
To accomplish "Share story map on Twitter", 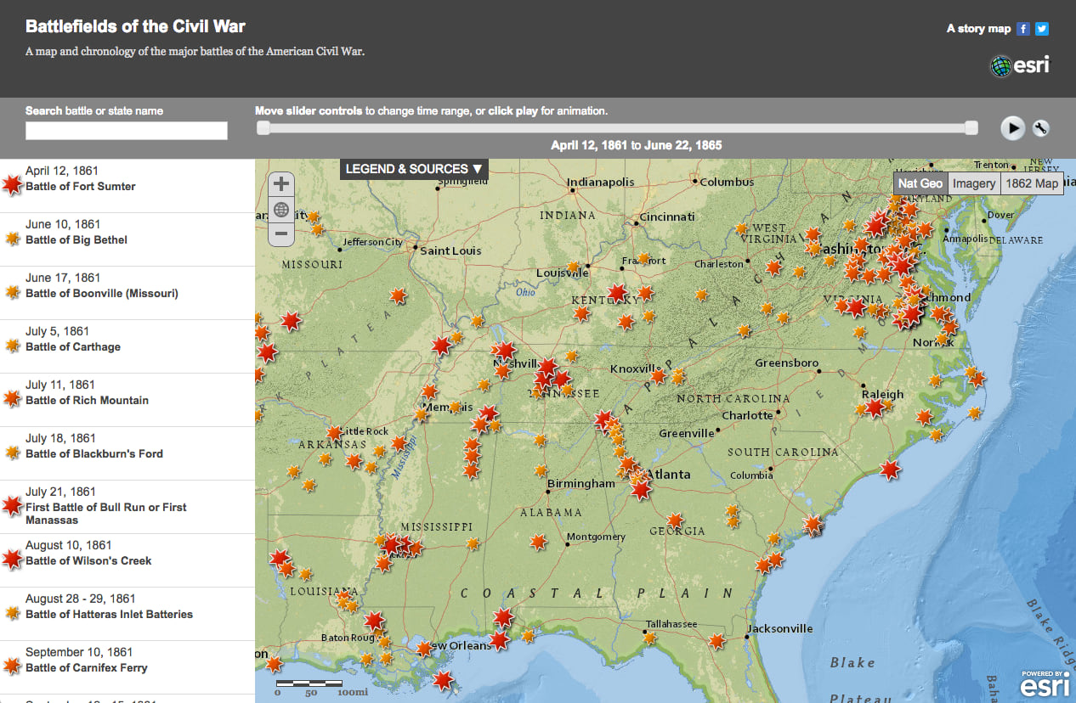I will point(1041,29).
